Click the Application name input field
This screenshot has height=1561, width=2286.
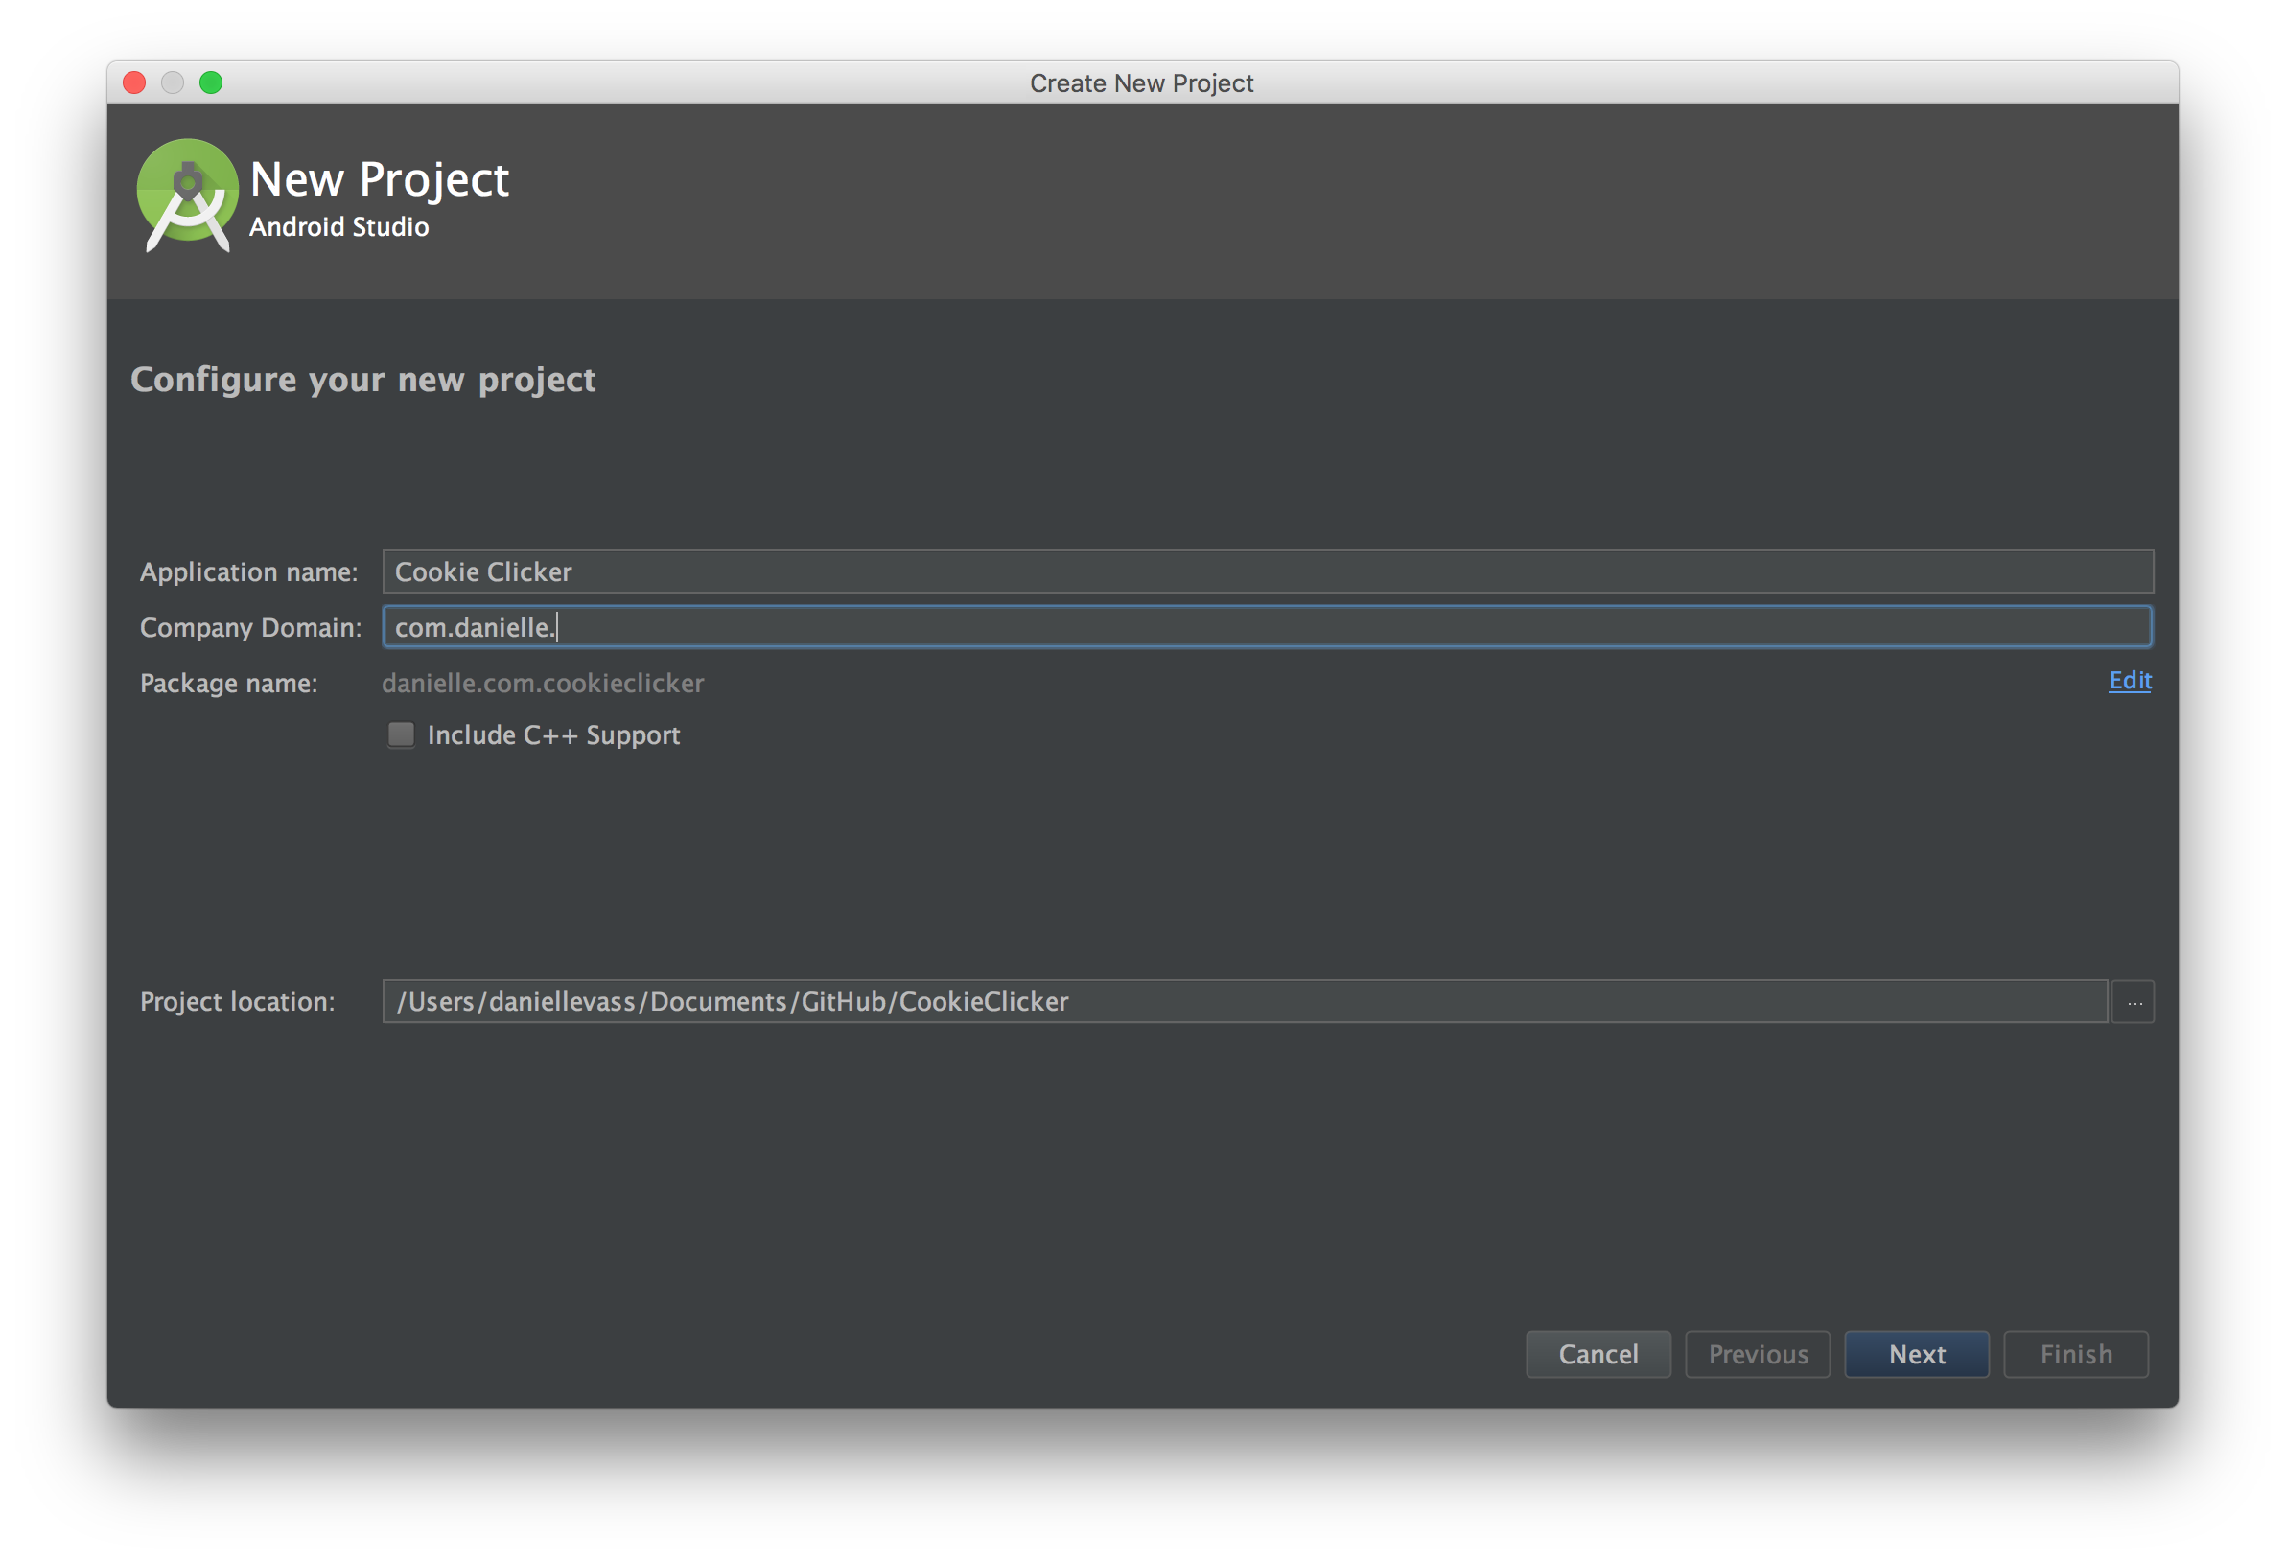1267,570
